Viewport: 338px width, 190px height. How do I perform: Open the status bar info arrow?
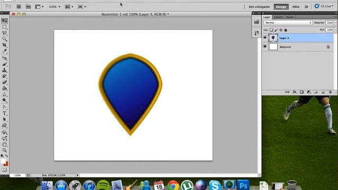click(x=78, y=175)
